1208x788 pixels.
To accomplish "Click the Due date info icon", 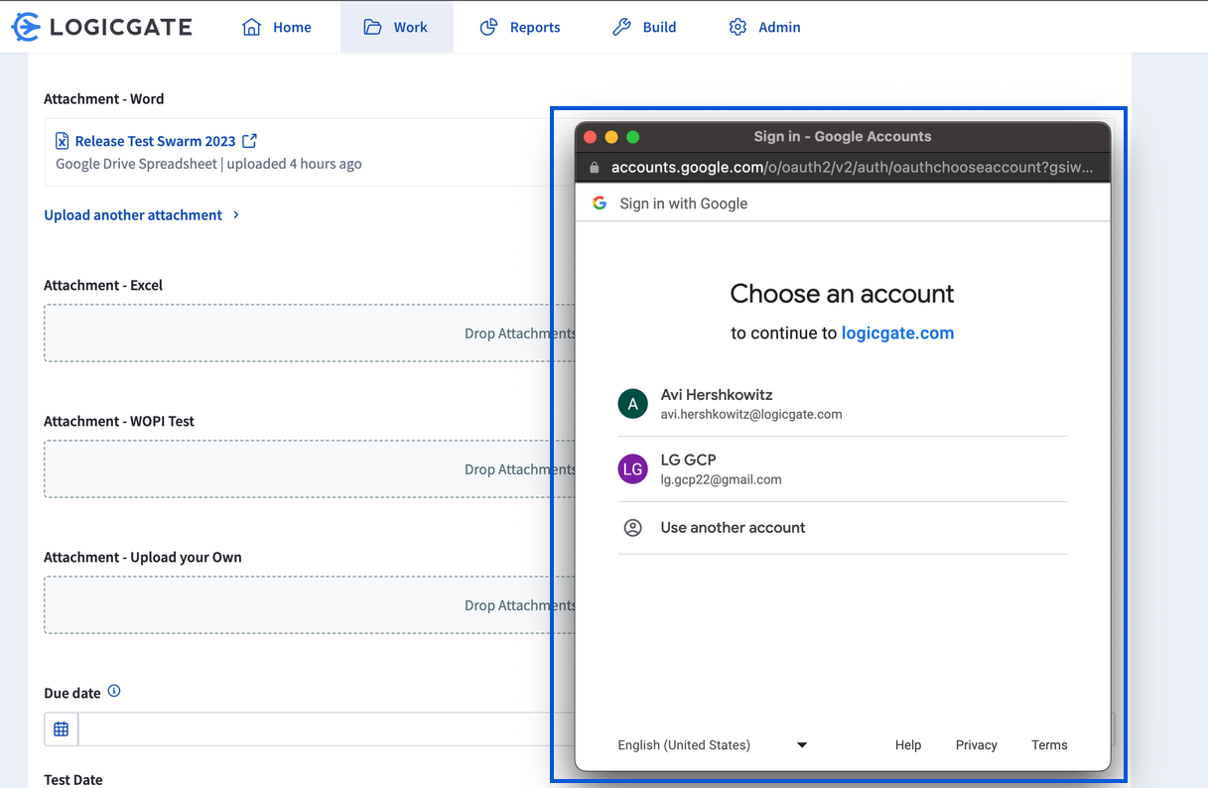I will click(114, 691).
